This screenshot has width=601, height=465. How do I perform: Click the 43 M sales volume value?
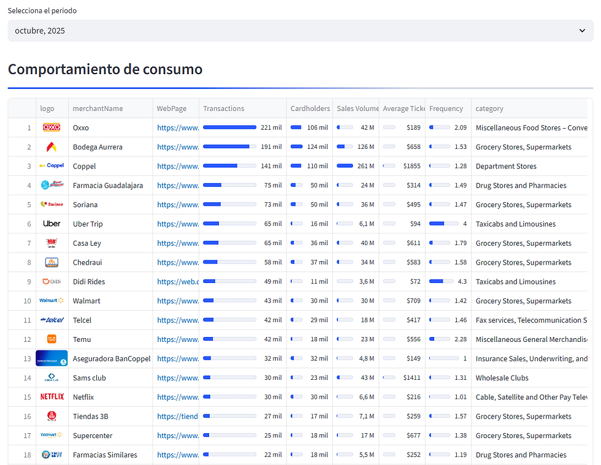click(x=367, y=377)
